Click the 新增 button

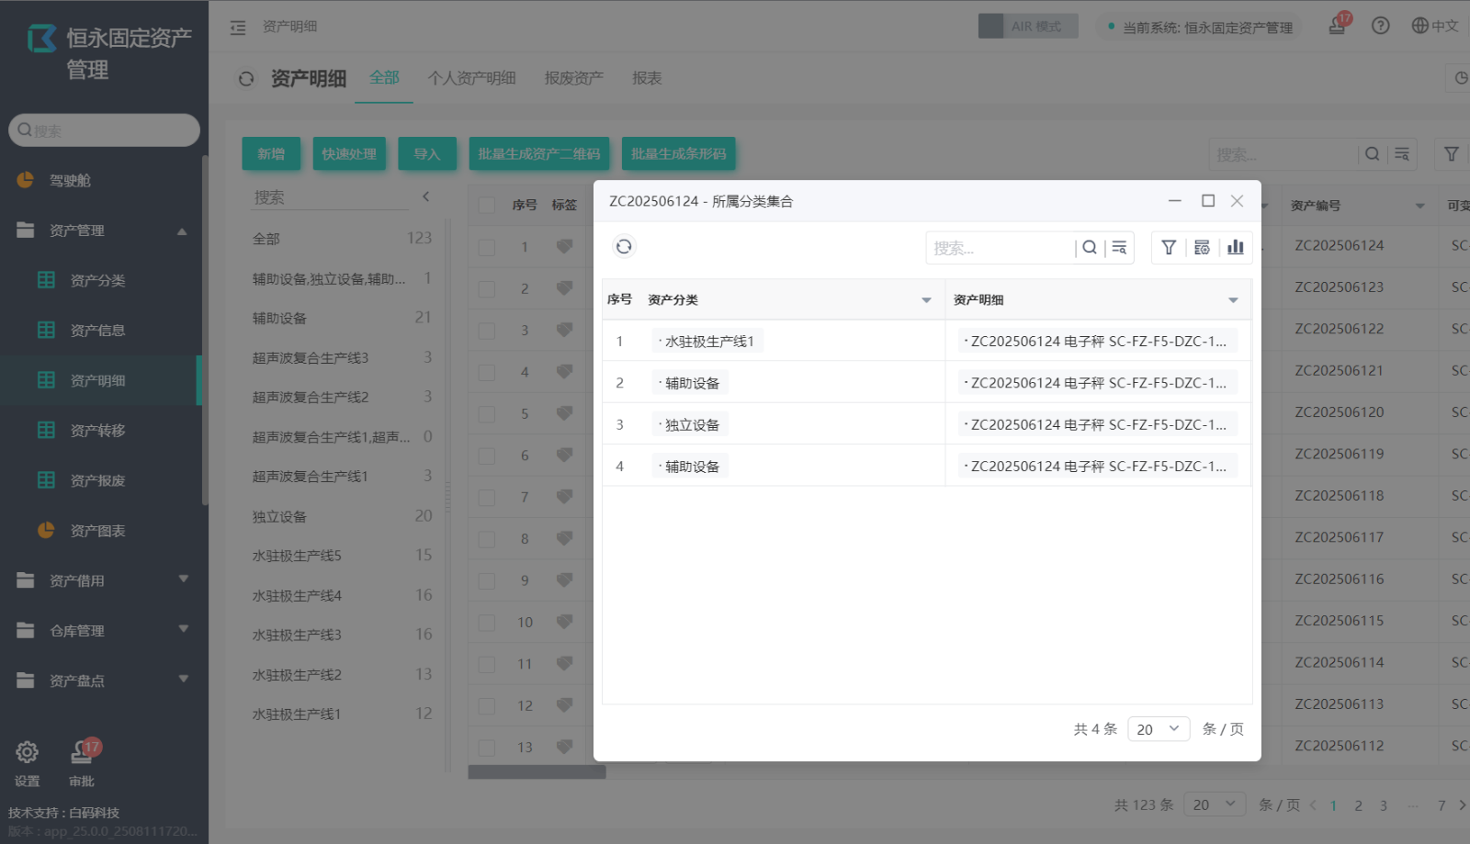point(271,154)
